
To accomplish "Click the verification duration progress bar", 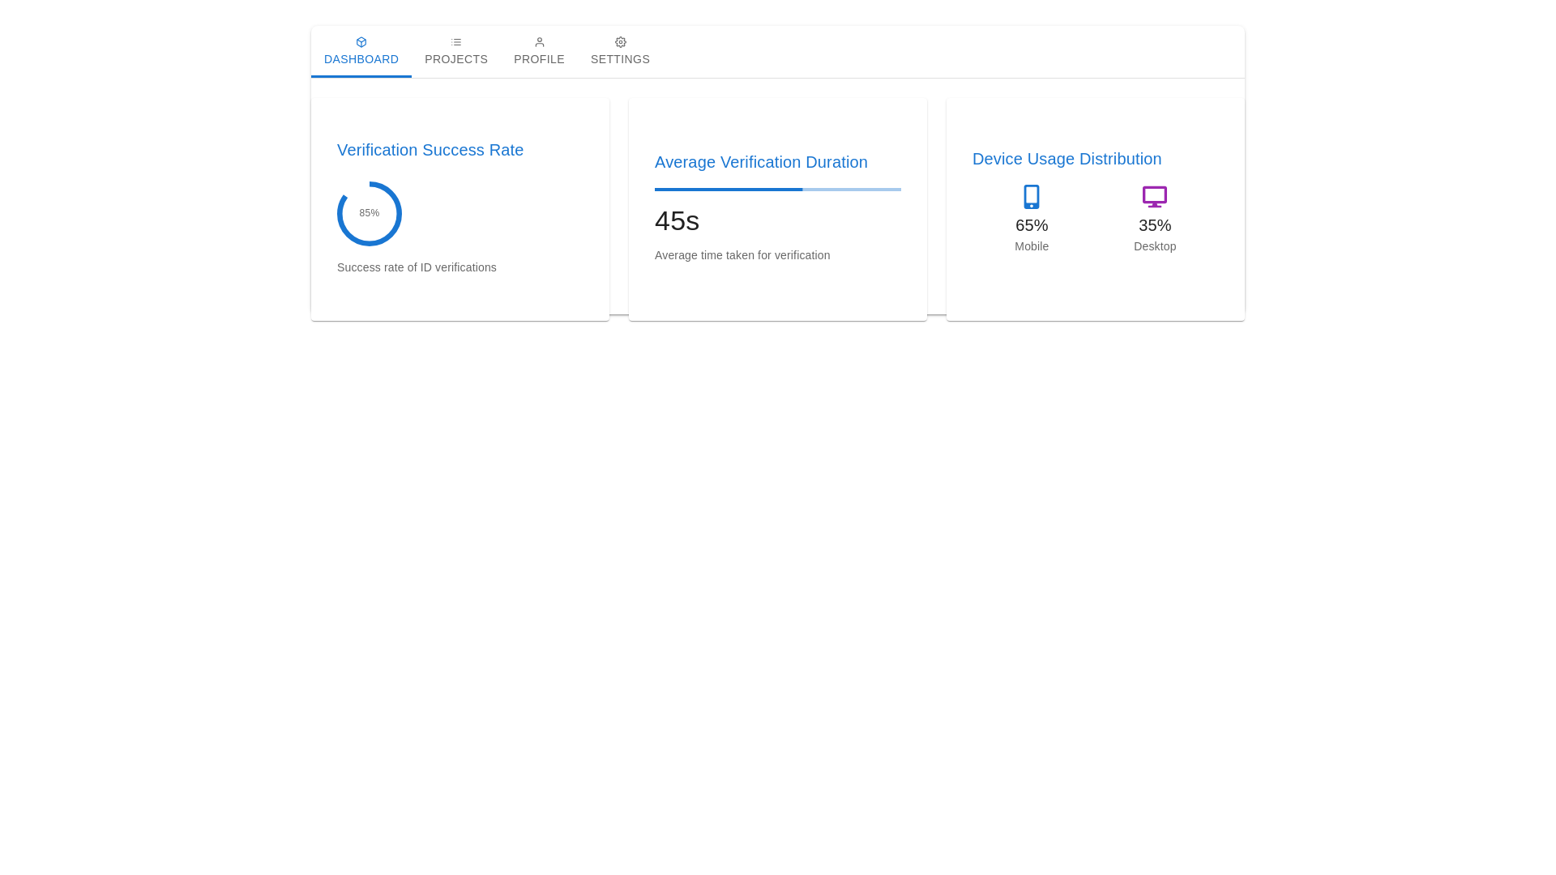I will point(778,190).
